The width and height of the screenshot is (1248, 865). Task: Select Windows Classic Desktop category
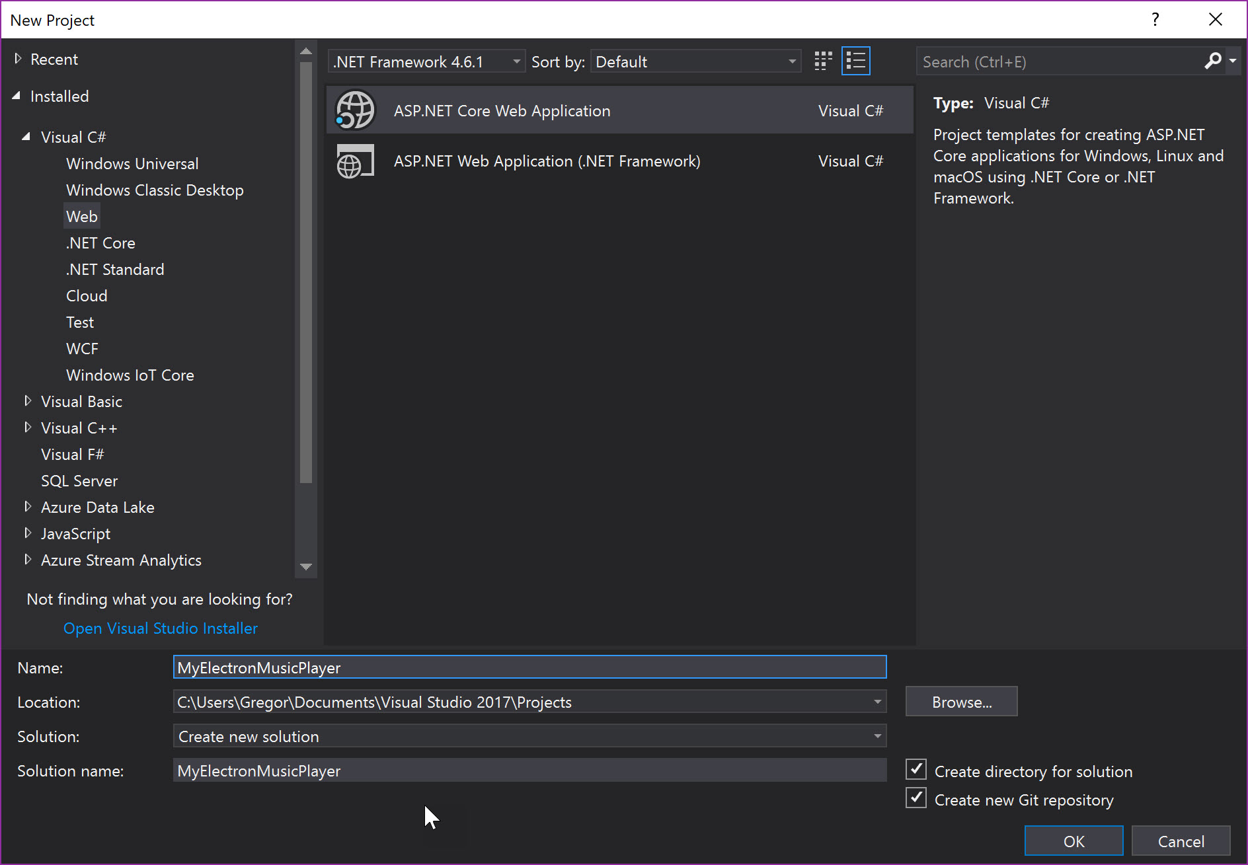pos(155,190)
